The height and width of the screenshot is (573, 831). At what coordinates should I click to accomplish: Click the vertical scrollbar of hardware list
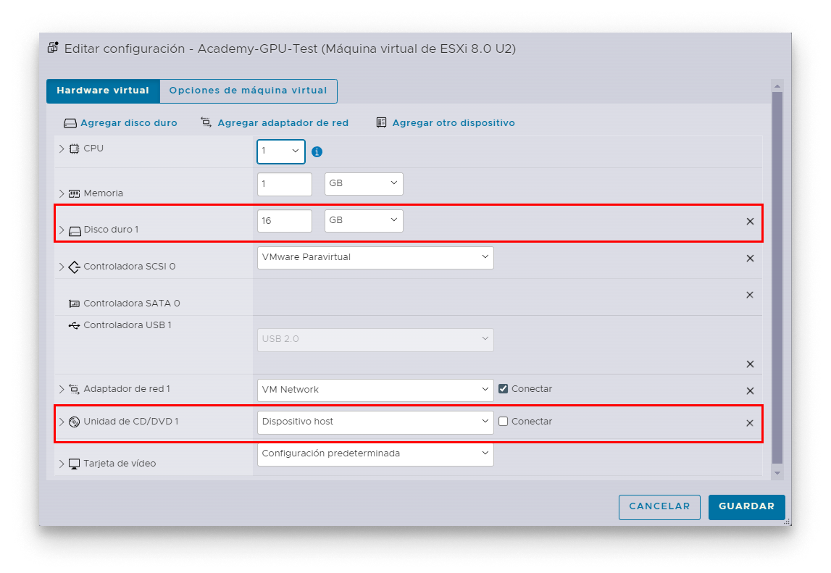click(x=777, y=275)
